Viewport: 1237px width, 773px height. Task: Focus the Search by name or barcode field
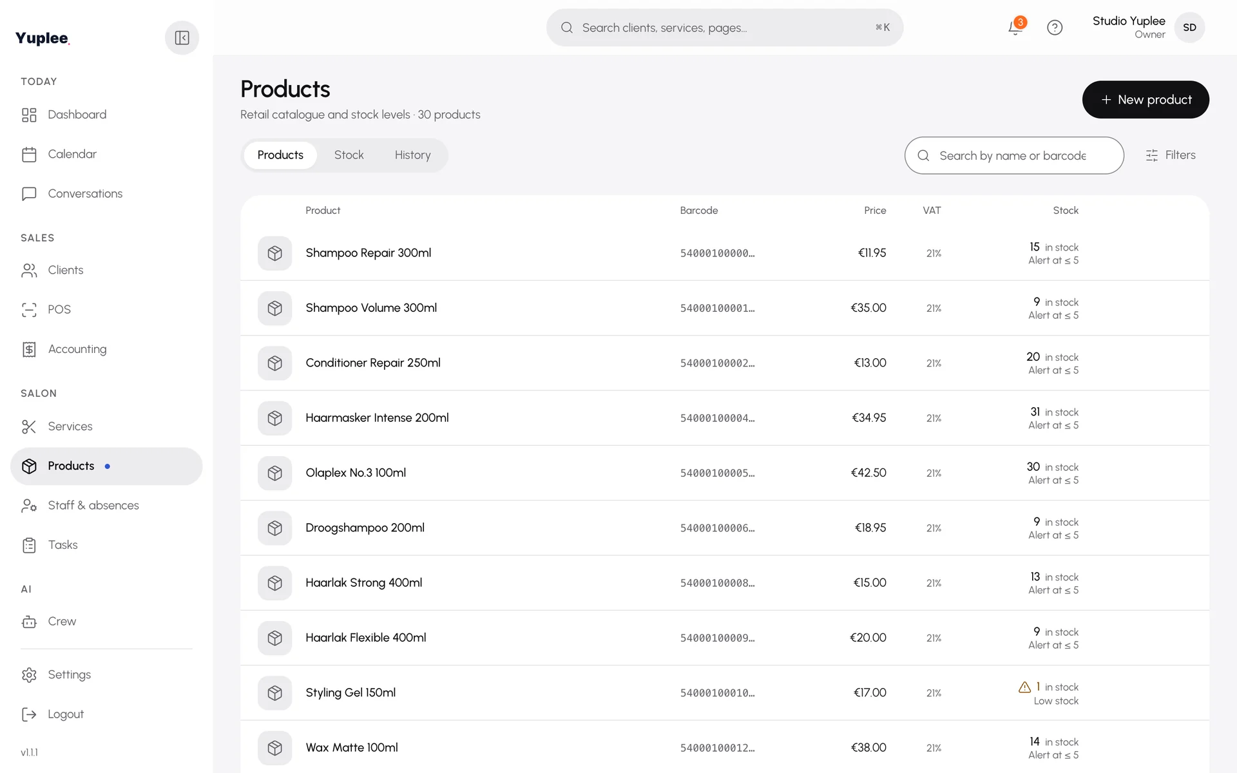(1014, 155)
